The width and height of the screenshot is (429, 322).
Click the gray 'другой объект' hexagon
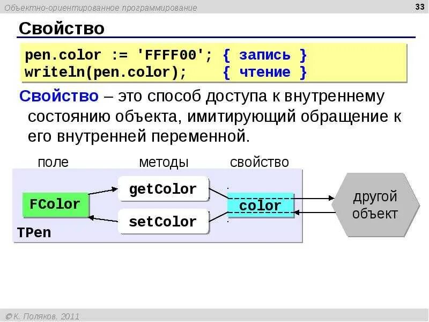point(375,205)
